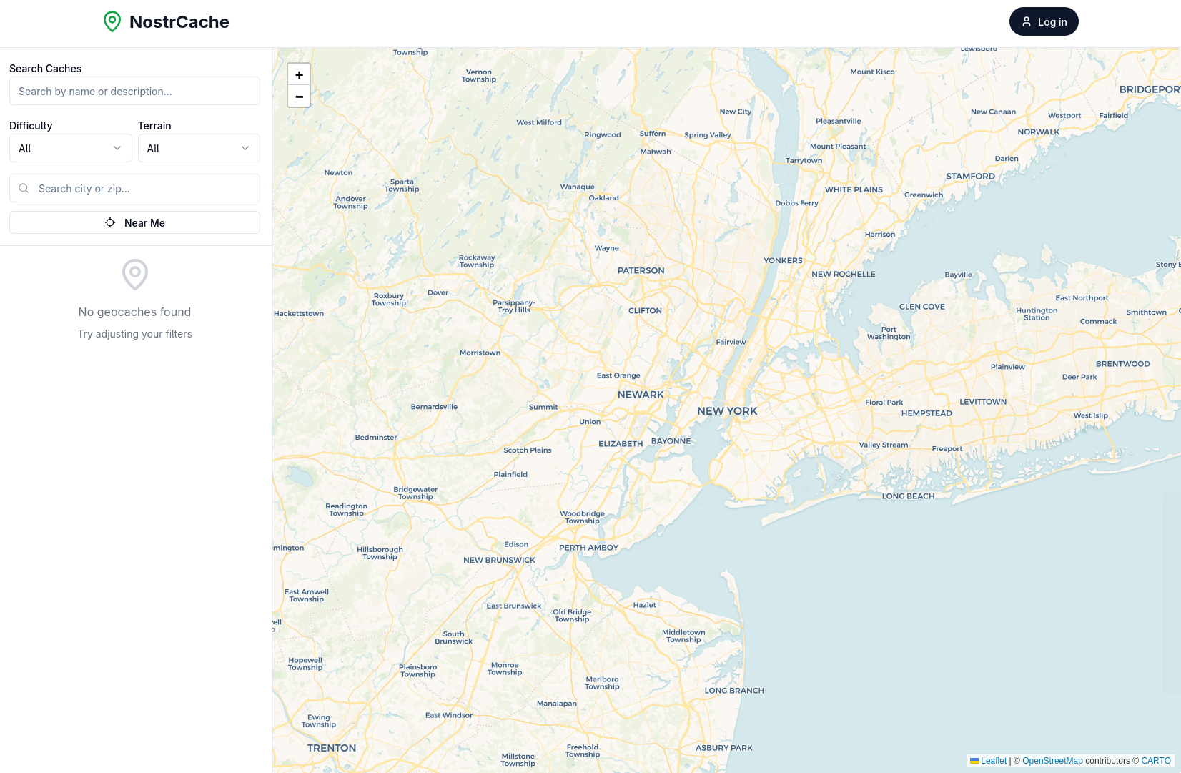
Task: Open the OpenStreetMap attribution link
Action: tap(1052, 761)
